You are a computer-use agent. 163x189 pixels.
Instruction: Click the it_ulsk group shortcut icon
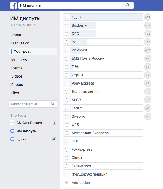12,139
